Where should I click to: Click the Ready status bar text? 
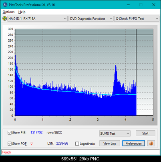(6, 152)
